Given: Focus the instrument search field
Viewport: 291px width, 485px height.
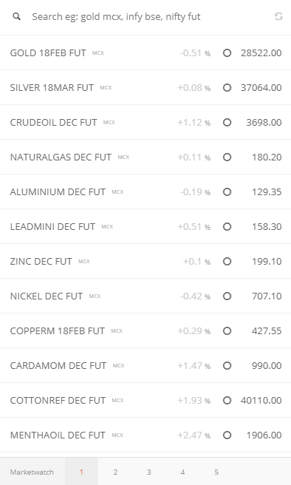Looking at the screenshot, I should point(145,17).
